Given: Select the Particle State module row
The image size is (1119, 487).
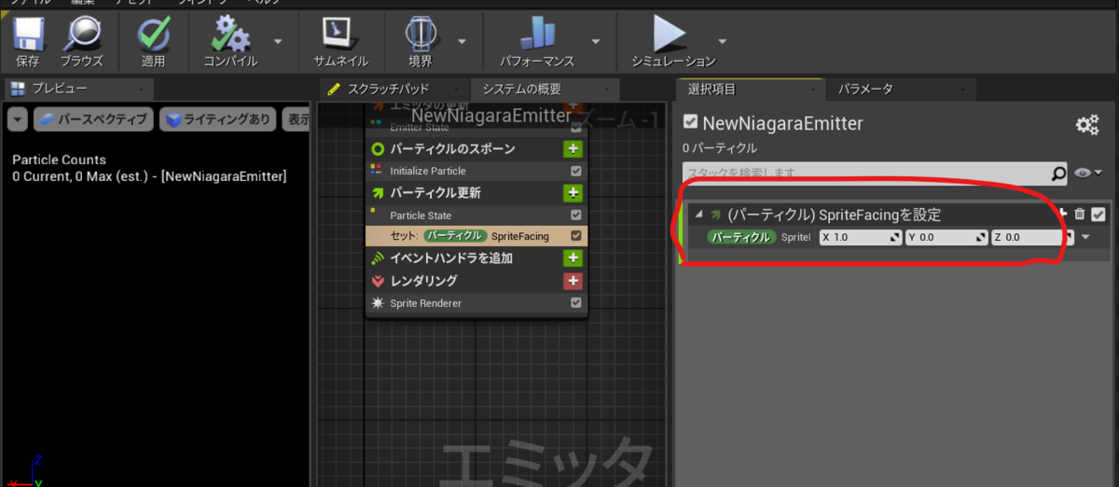Looking at the screenshot, I should pos(477,216).
